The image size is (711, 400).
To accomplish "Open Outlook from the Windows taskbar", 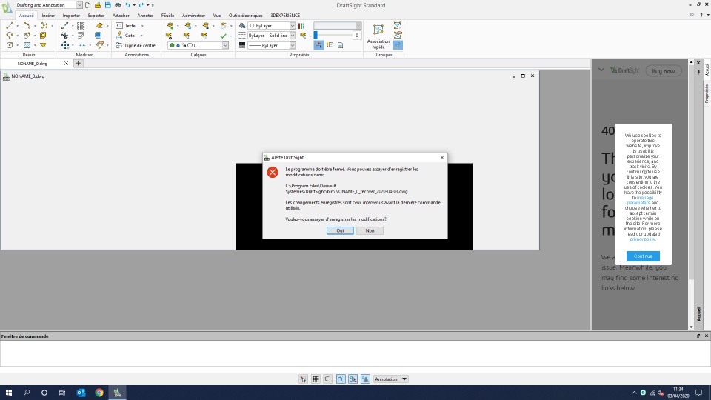I will pyautogui.click(x=81, y=393).
